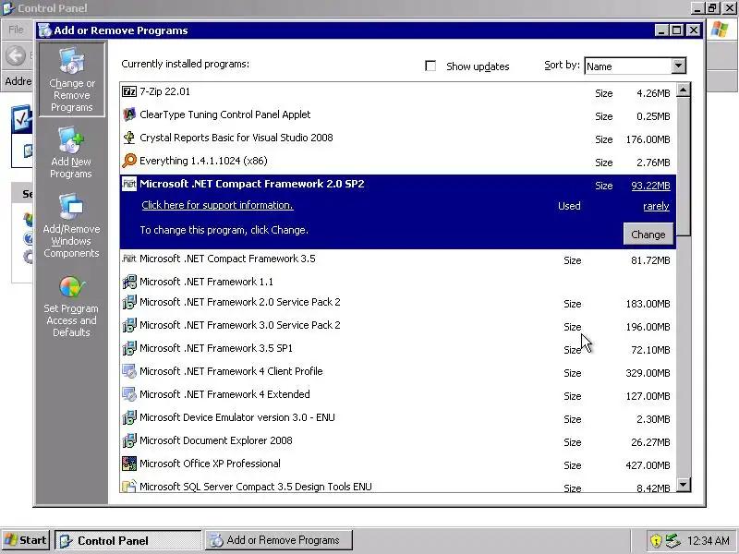Select Microsoft Device Emulator version 3.0 - ENU
The image size is (739, 554).
point(398,418)
